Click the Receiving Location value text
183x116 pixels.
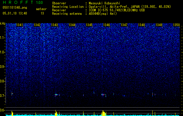click(130, 7)
